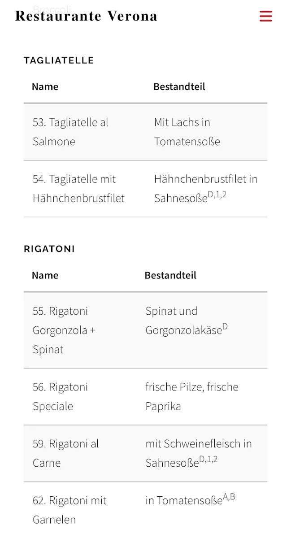This screenshot has height=538, width=291.
Task: Select dish 54. Tagliatelle mit Hähnchenbrustfilet
Action: pos(78,189)
